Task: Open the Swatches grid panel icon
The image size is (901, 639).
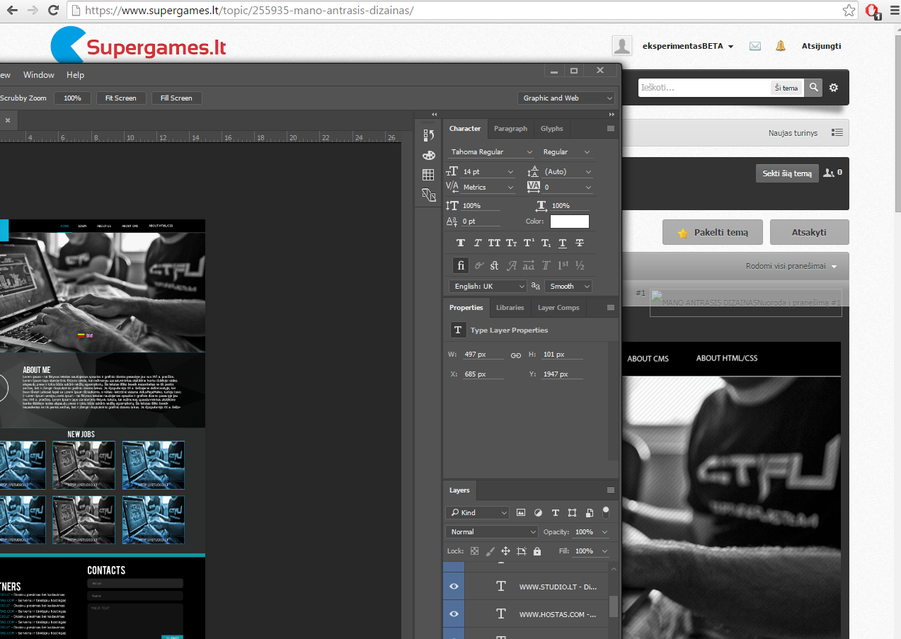Action: pos(428,175)
